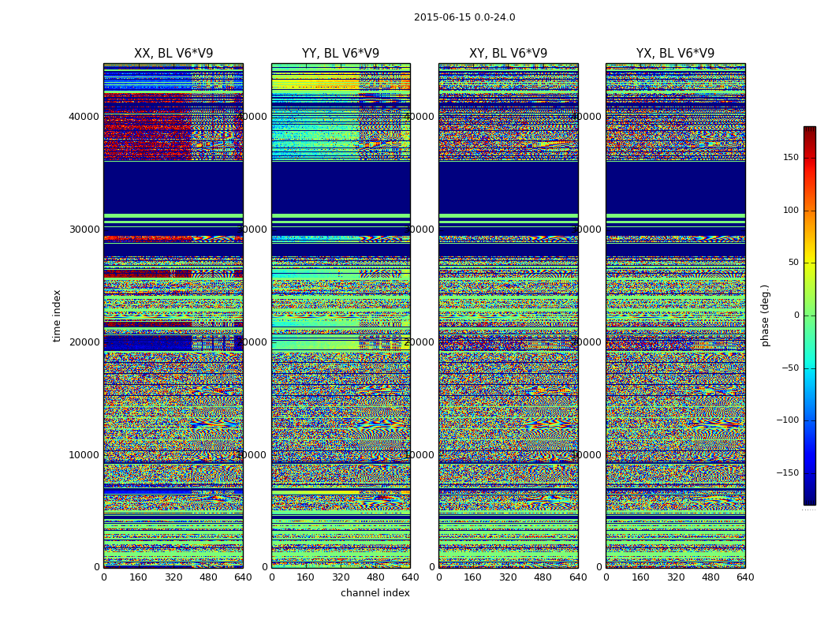This screenshot has width=828, height=631.
Task: Click the XX panel x-tick label 320
Action: [173, 577]
